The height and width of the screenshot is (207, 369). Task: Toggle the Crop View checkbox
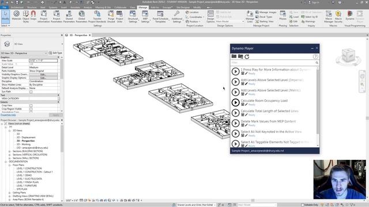tap(31, 106)
